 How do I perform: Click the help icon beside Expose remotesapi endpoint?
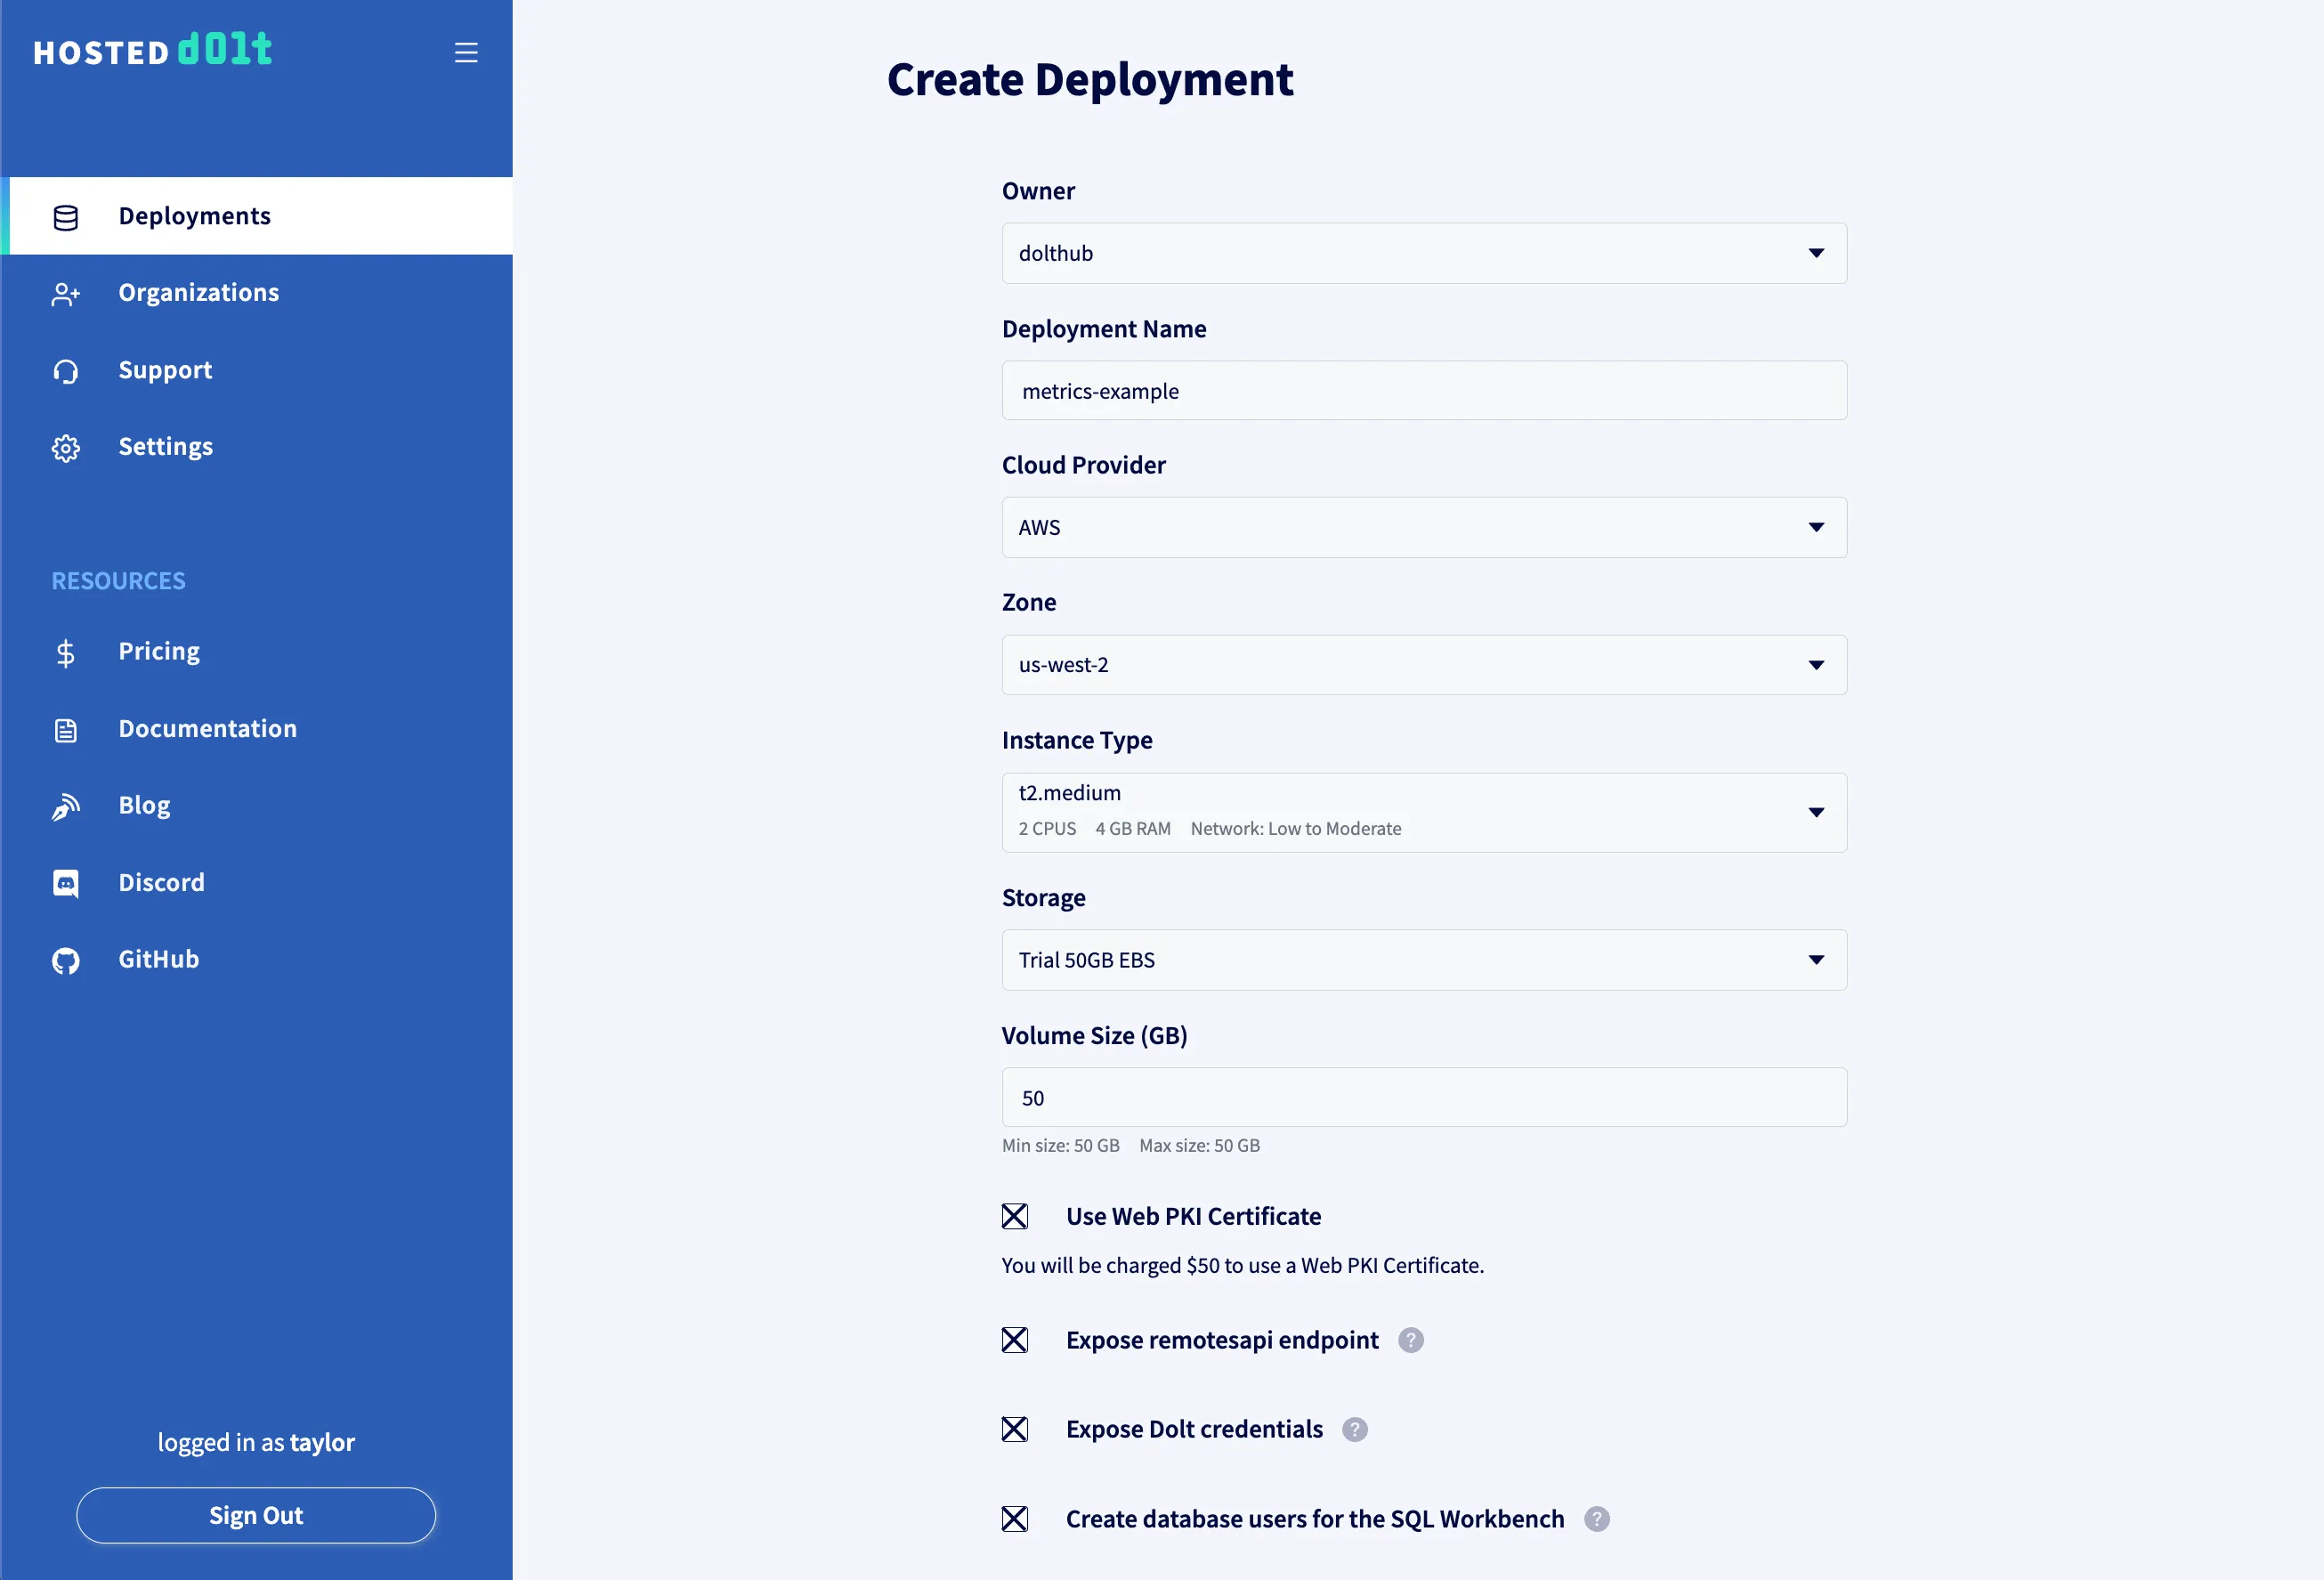click(x=1411, y=1340)
